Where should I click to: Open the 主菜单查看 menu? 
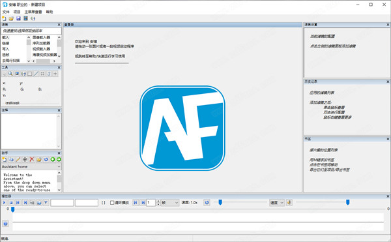[x=33, y=12]
